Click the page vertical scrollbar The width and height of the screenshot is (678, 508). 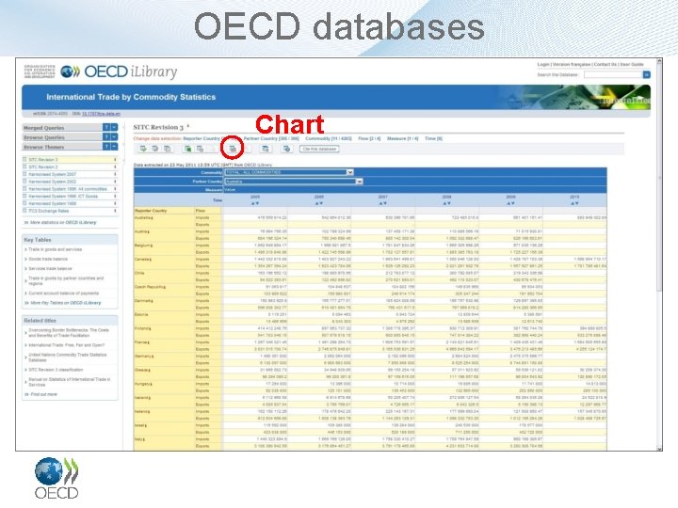click(659, 255)
